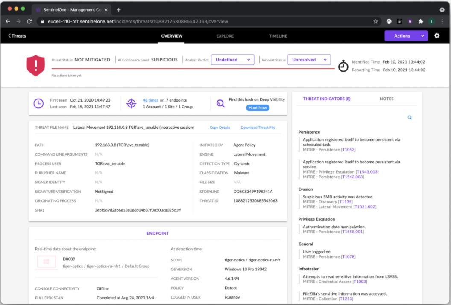Click the Windows endpoint device icon
This screenshot has height=305, width=451.
pos(47,262)
